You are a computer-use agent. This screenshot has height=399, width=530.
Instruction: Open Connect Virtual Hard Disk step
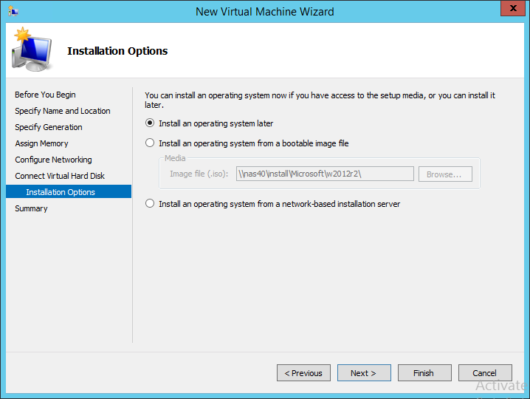click(60, 176)
